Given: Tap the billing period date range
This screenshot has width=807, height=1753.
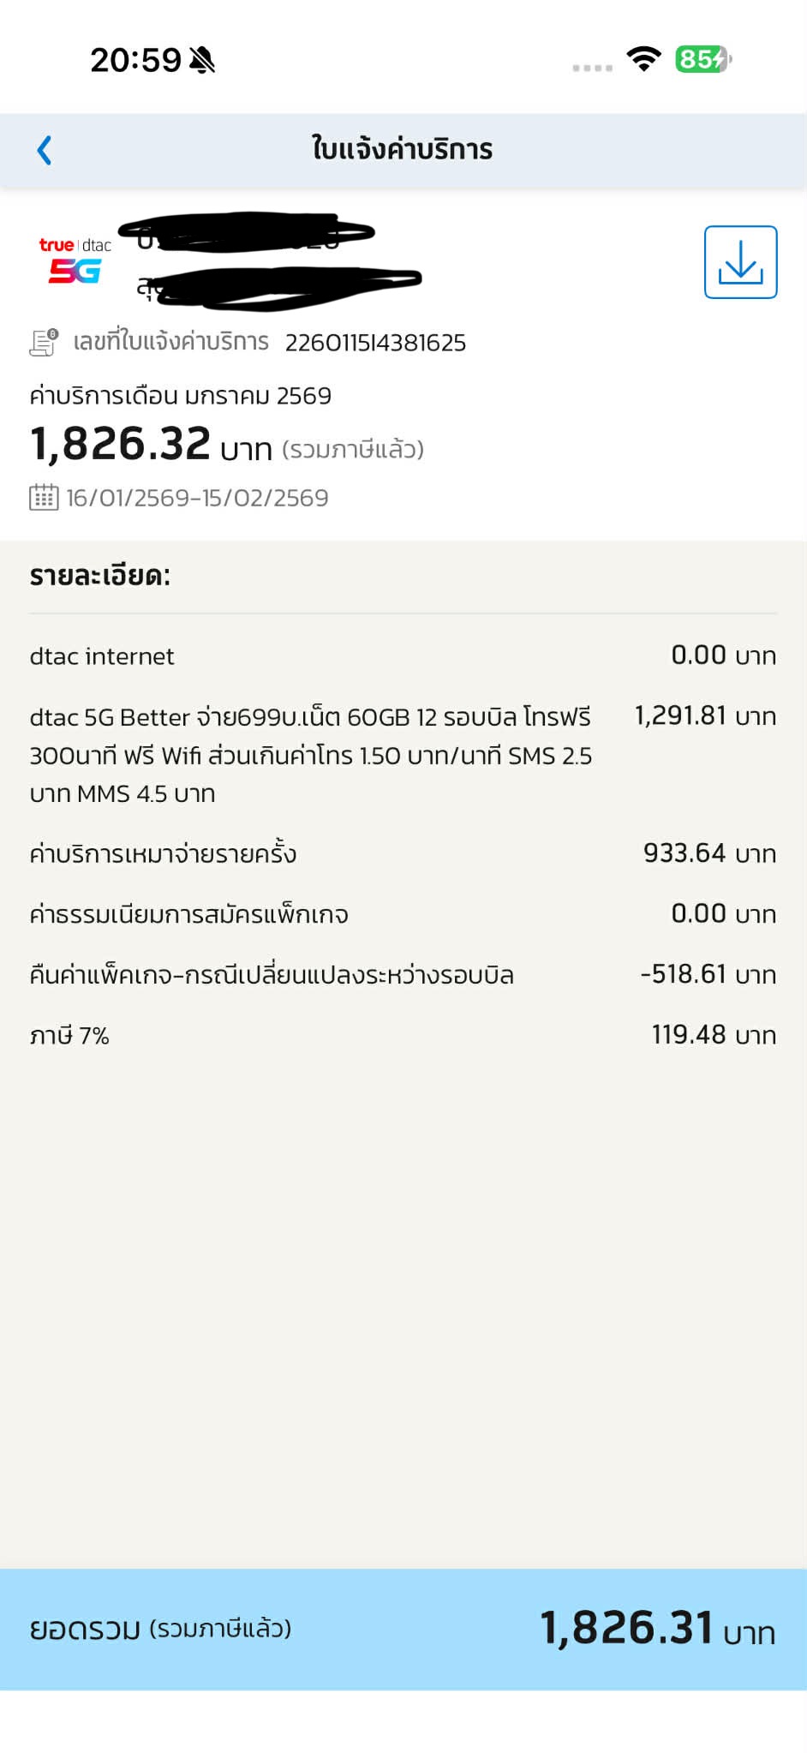Looking at the screenshot, I should click(197, 498).
